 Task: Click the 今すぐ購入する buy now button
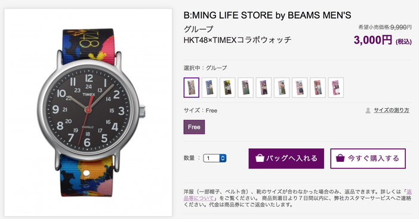click(x=368, y=158)
